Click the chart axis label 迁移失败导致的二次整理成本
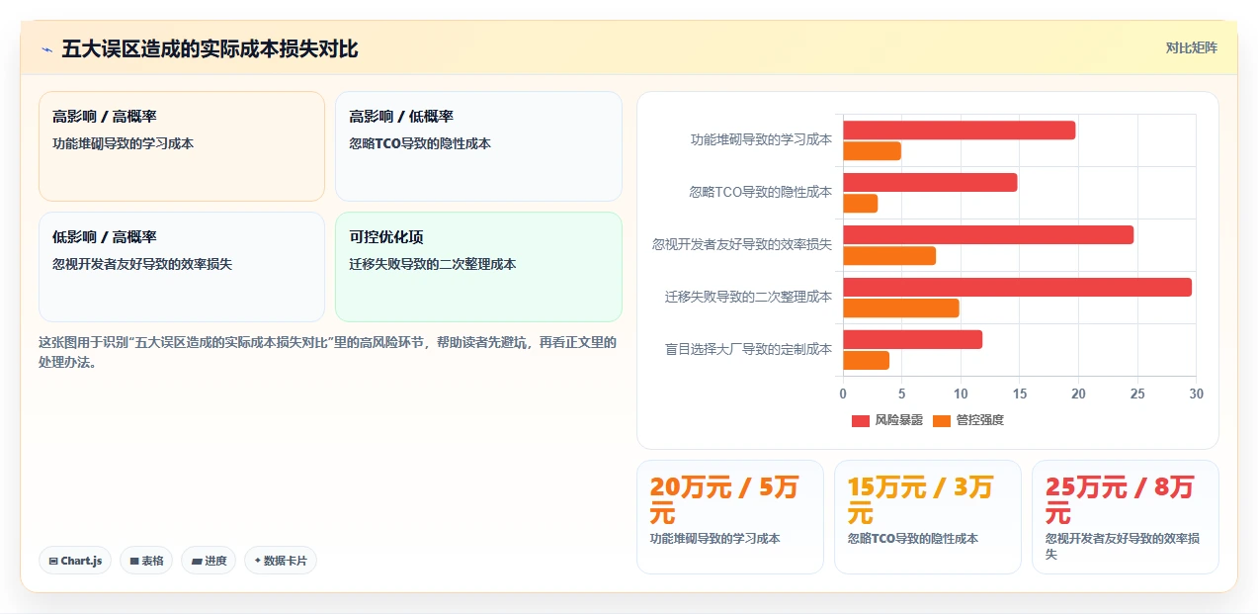Image resolution: width=1258 pixels, height=614 pixels. 748,297
